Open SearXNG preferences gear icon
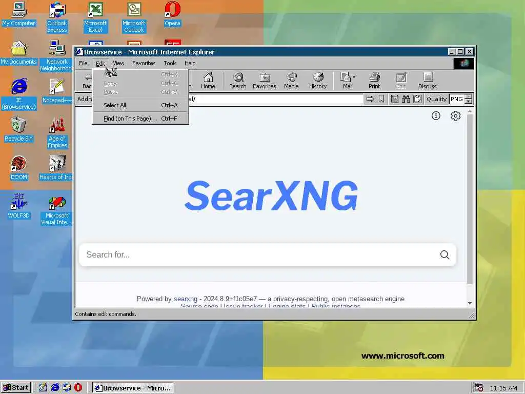This screenshot has height=394, width=525. [455, 115]
